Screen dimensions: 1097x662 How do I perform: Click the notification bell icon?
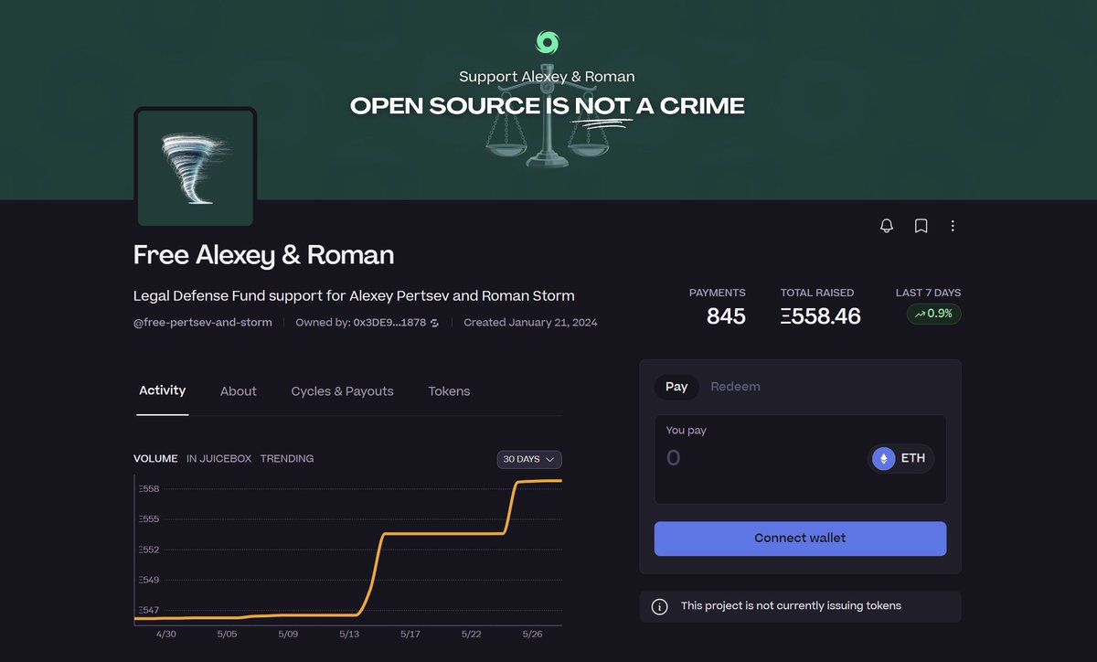click(887, 226)
